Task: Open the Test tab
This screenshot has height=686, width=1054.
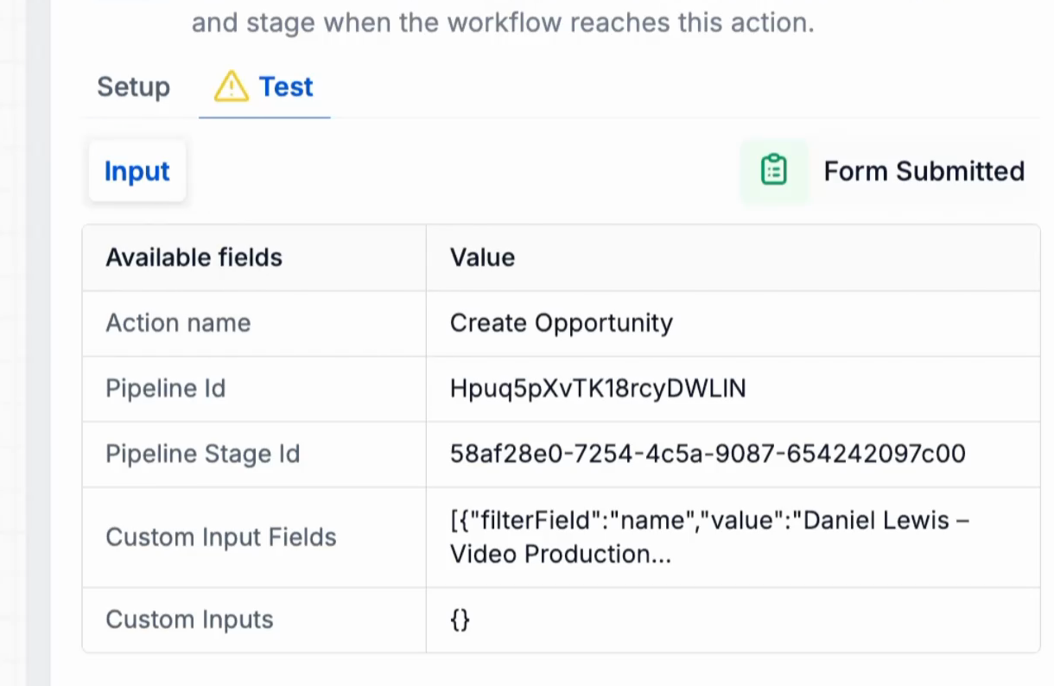Action: pyautogui.click(x=264, y=87)
